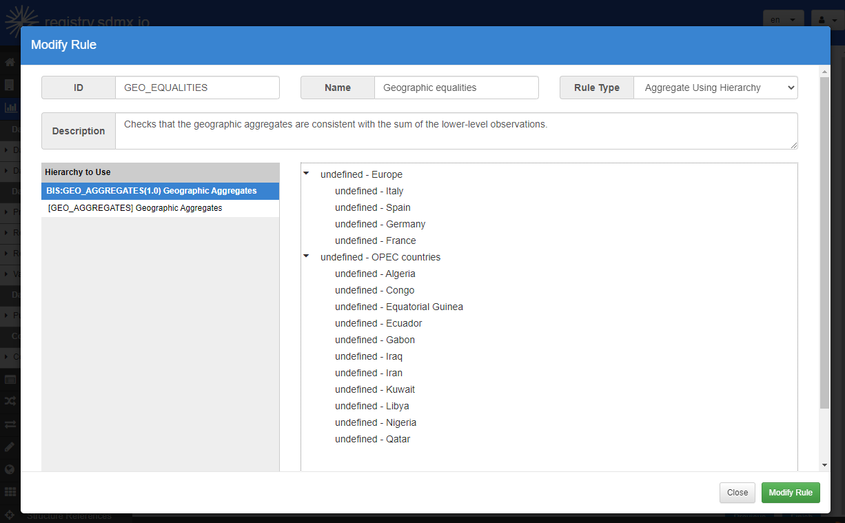Open the Rule Type dropdown
This screenshot has width=845, height=523.
point(715,88)
